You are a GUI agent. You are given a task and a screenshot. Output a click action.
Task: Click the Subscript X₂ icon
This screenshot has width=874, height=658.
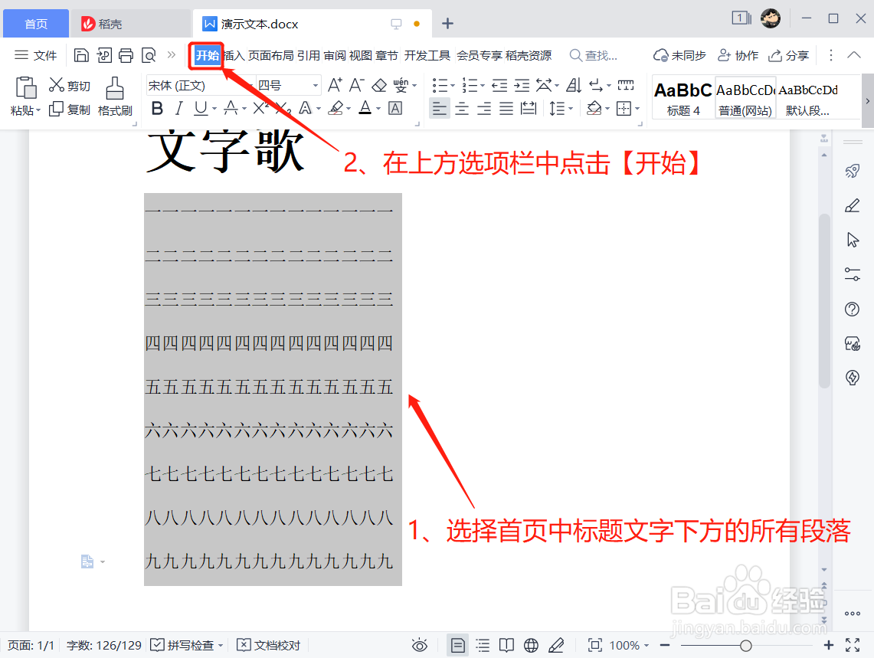click(283, 107)
